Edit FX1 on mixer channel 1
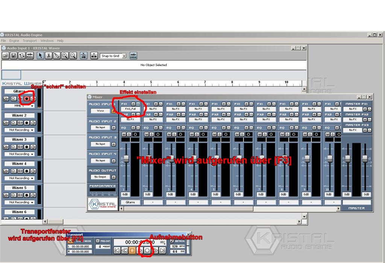The image size is (385, 263). 133,104
